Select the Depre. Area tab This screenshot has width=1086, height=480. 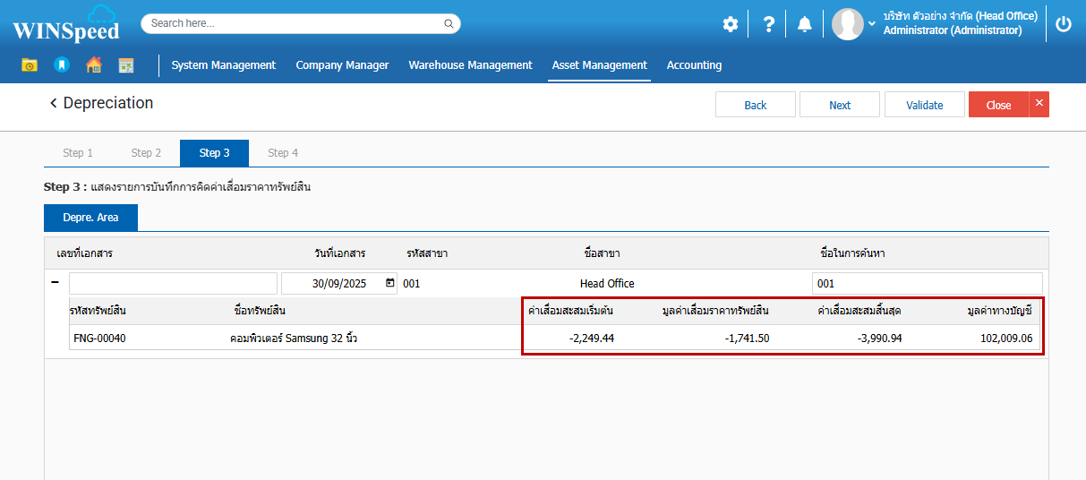coord(90,217)
